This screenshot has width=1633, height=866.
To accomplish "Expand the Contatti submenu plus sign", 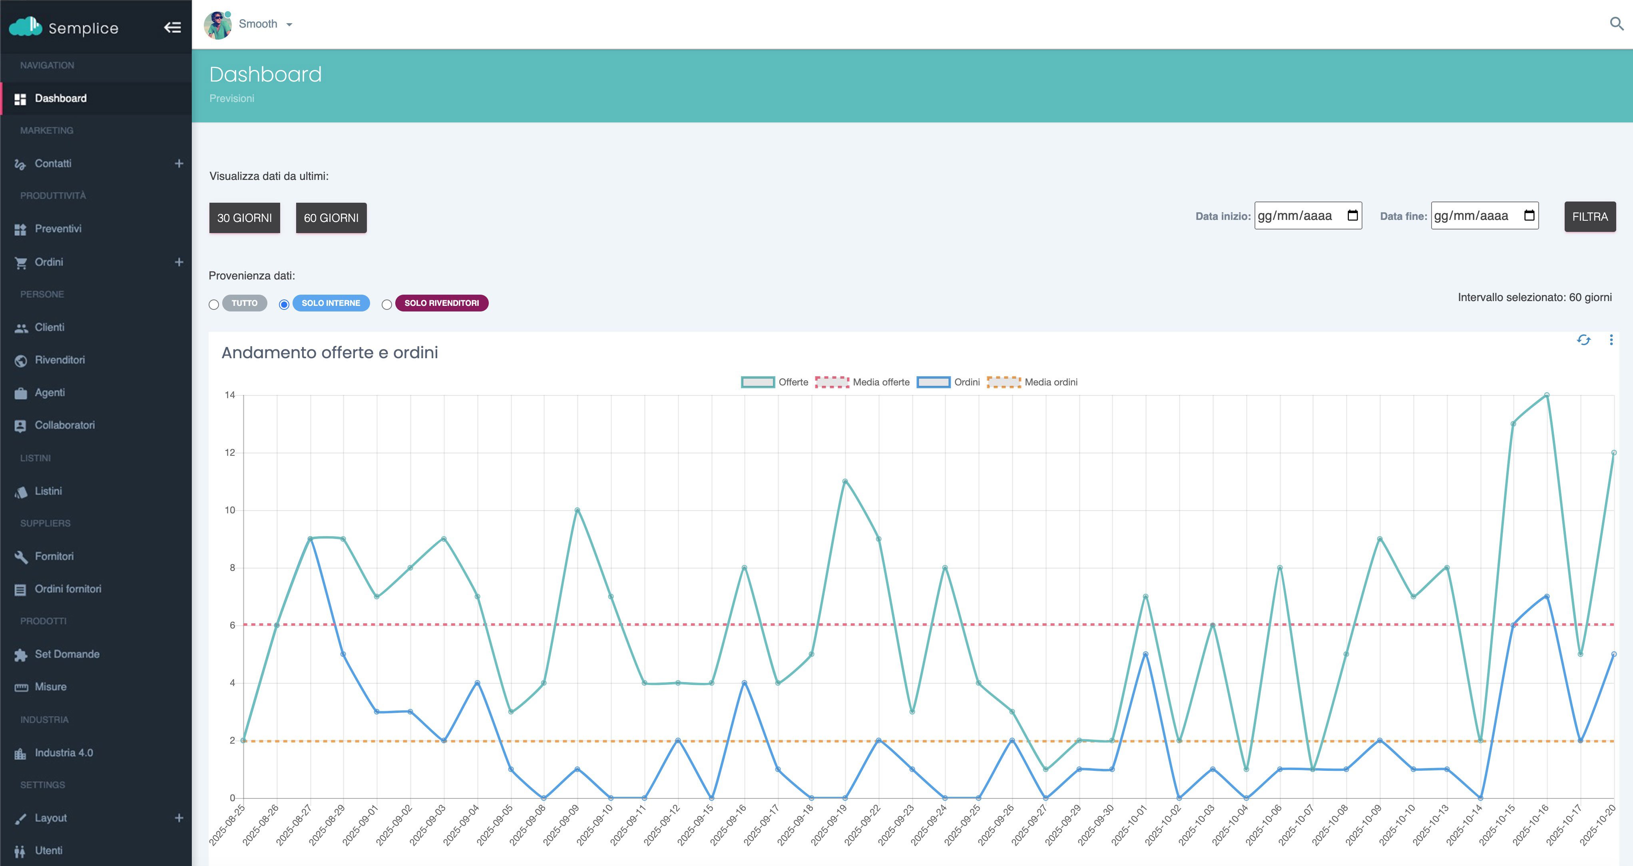I will pyautogui.click(x=179, y=164).
